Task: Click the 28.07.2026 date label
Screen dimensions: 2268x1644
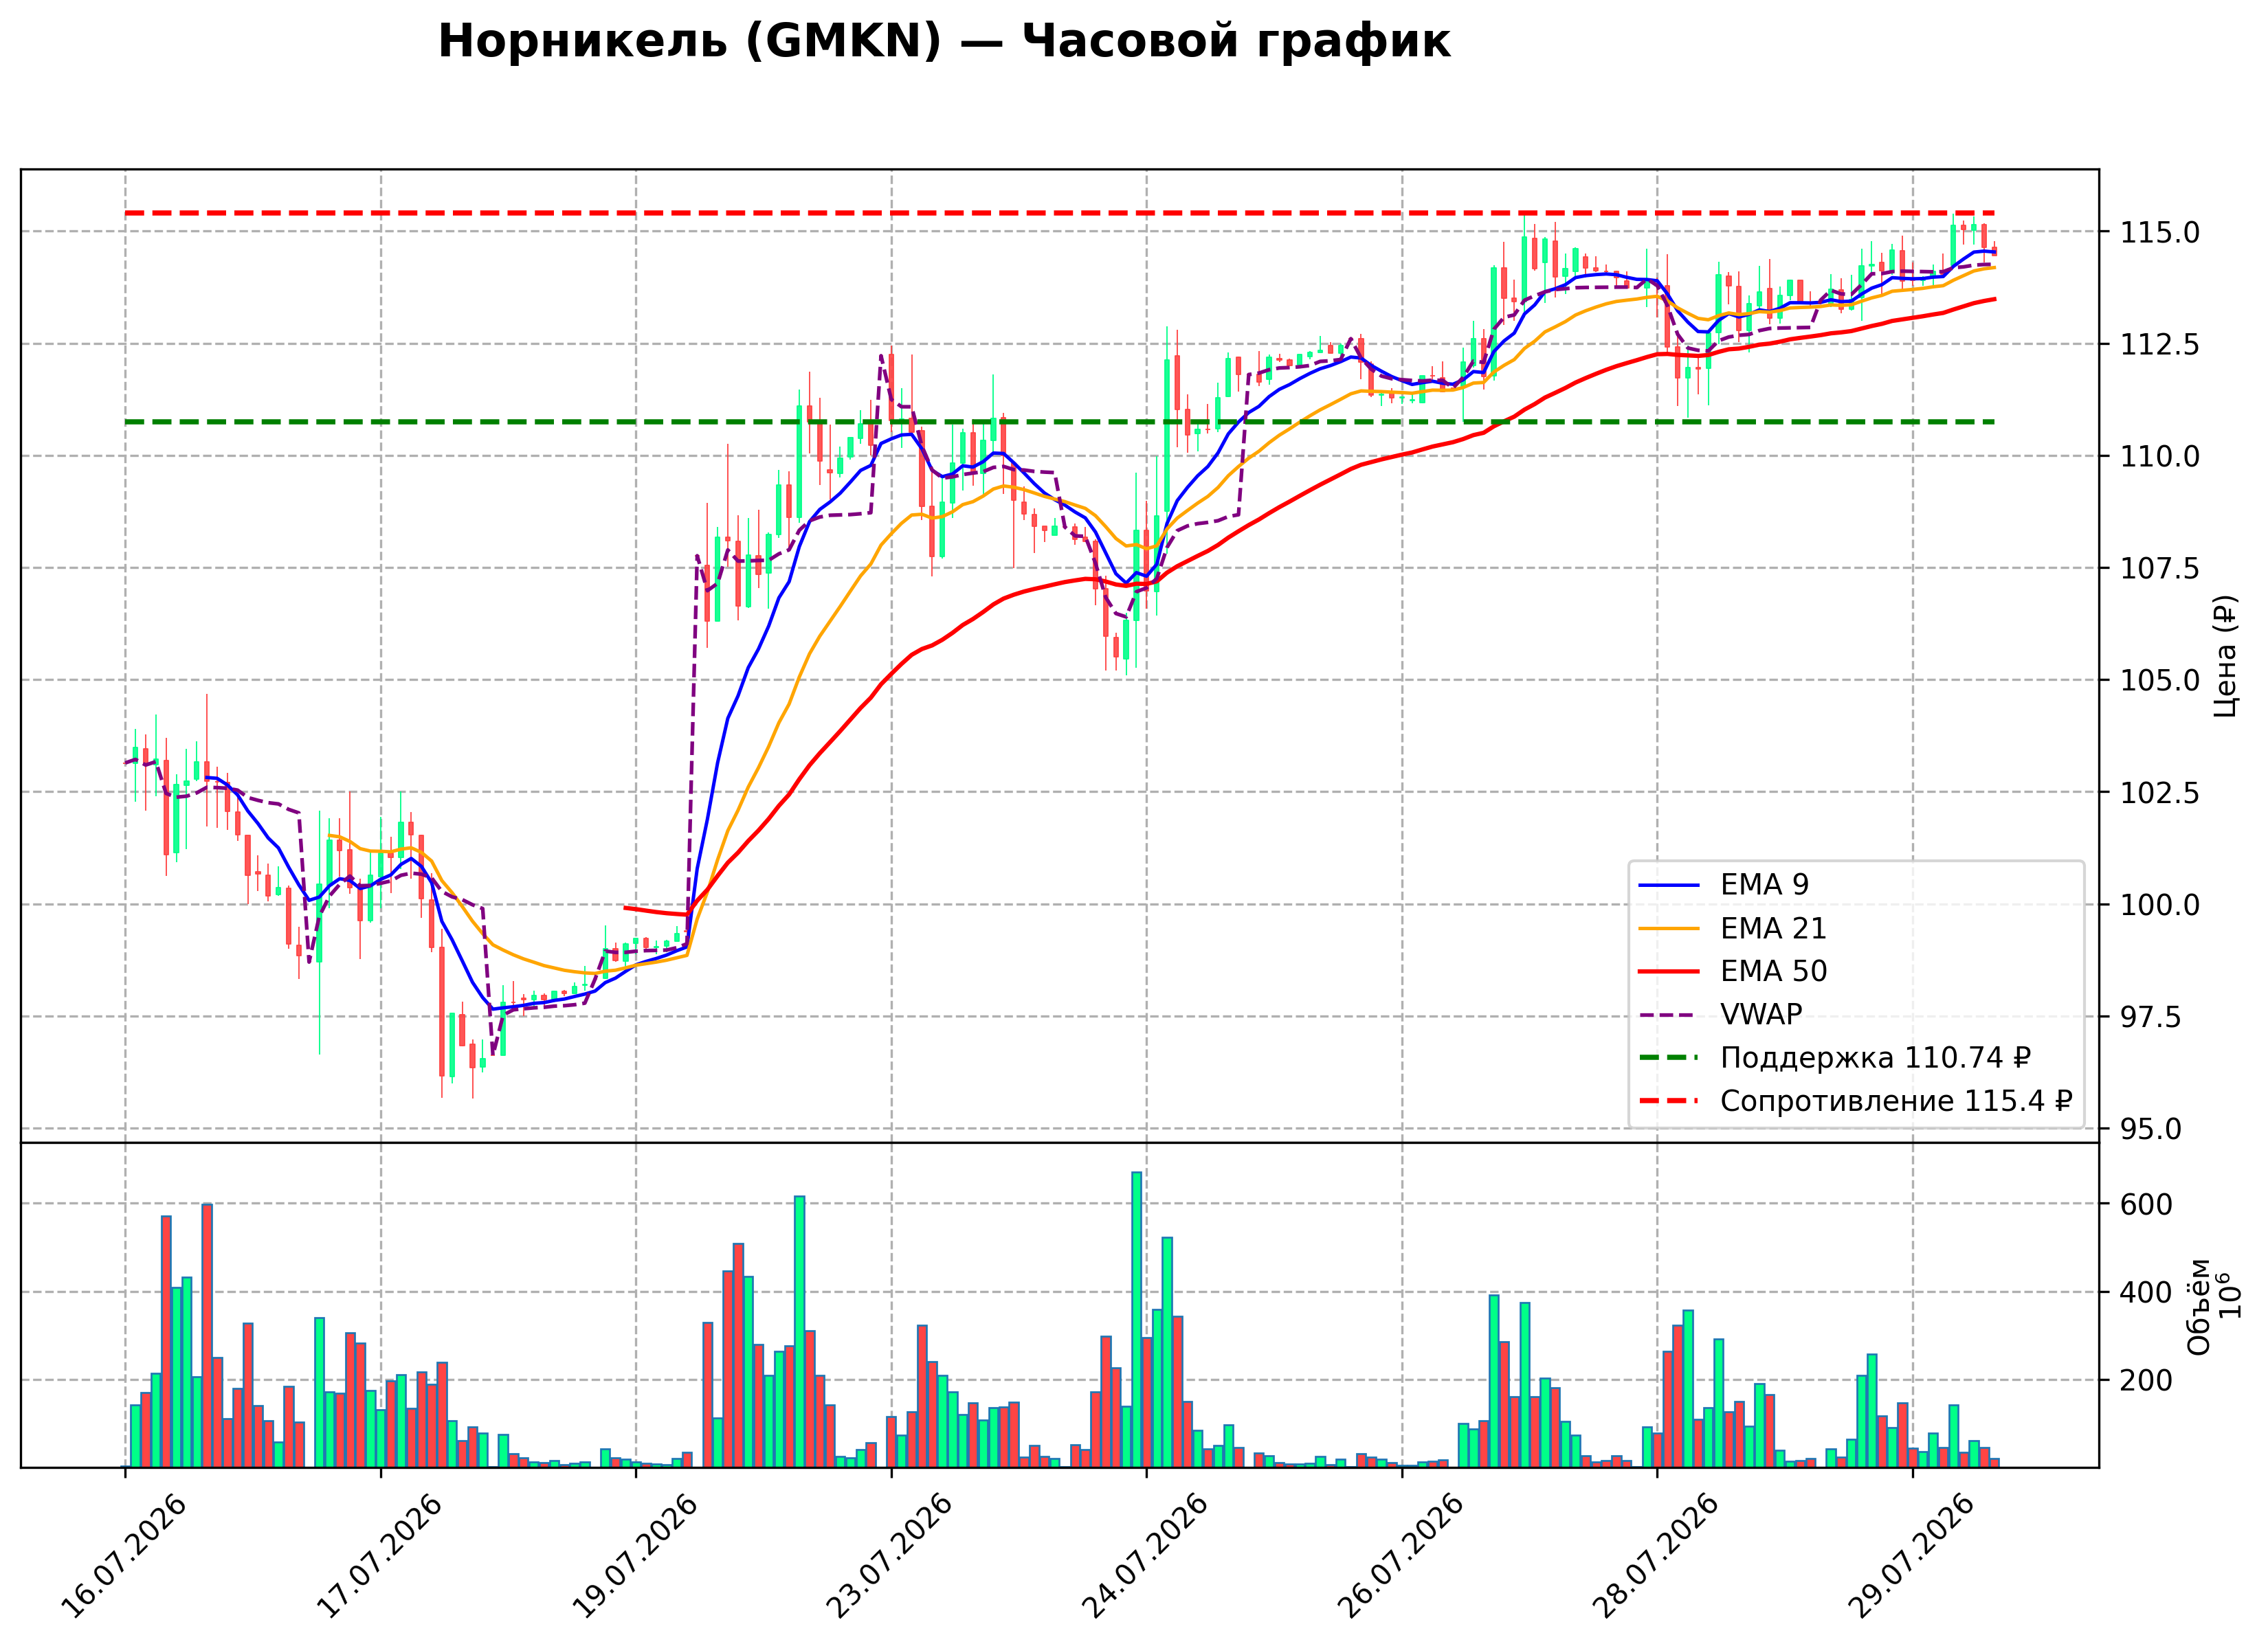Action: [x=1656, y=1557]
